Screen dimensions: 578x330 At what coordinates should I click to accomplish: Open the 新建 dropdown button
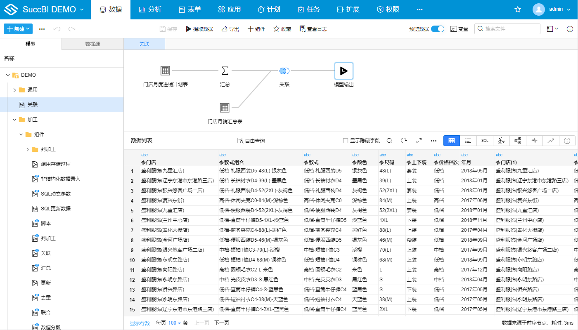click(x=18, y=29)
